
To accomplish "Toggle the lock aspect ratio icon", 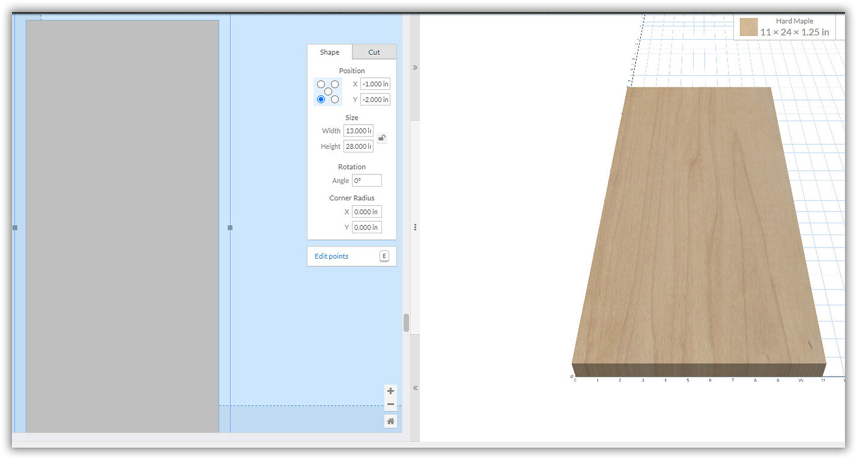I will click(381, 138).
